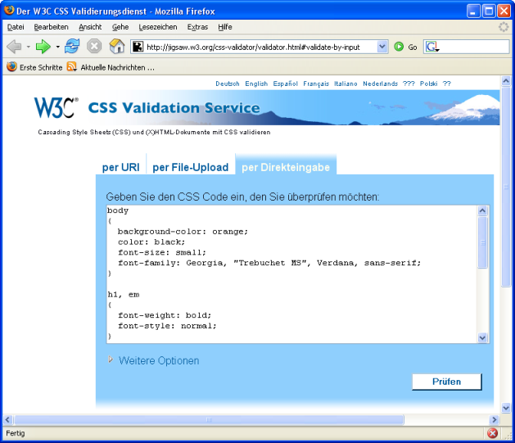
Task: Open the Datei menu
Action: 16,27
